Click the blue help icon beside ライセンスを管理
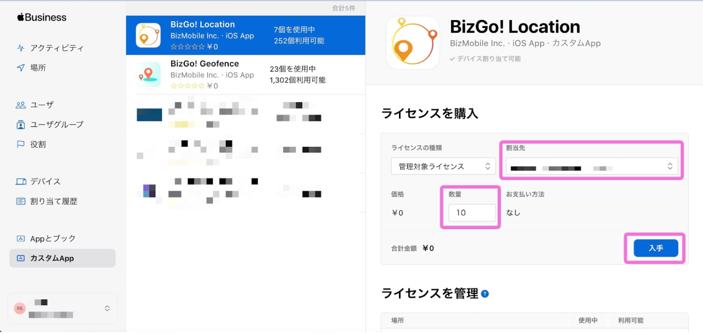Viewport: 703px width, 334px height. click(x=485, y=294)
